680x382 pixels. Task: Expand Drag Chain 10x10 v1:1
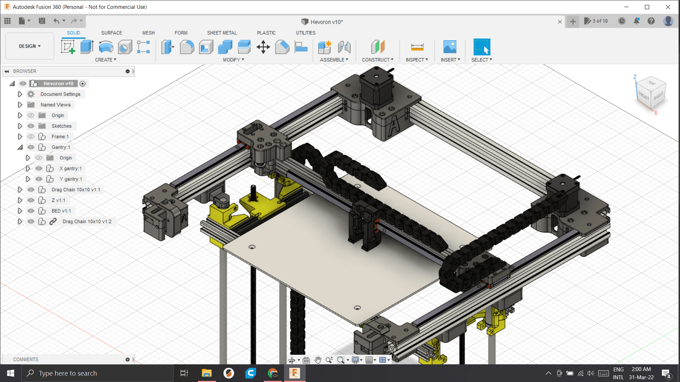[20, 190]
